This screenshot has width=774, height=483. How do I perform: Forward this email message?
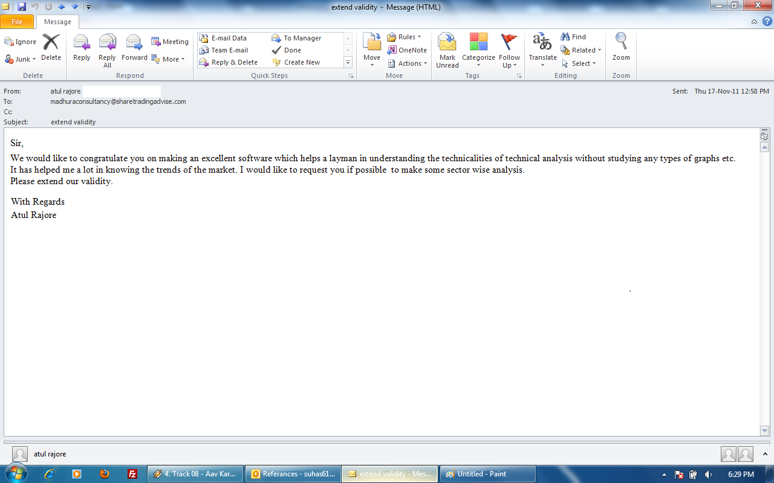click(x=134, y=48)
